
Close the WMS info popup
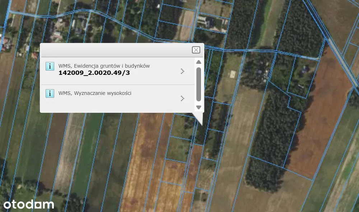(196, 50)
